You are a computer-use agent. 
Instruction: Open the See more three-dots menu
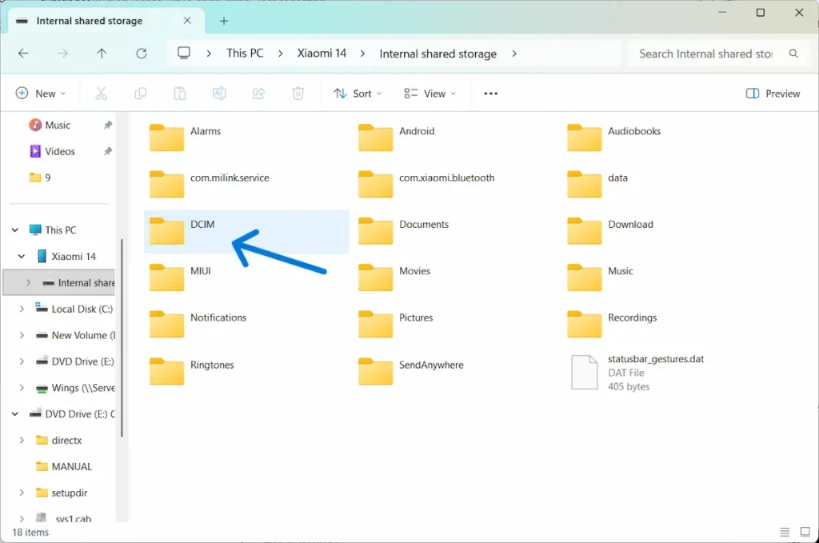(490, 94)
